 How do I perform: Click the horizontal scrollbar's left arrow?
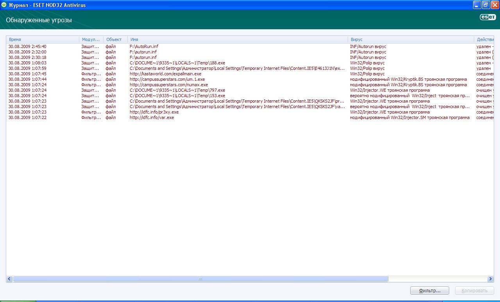tap(9, 279)
